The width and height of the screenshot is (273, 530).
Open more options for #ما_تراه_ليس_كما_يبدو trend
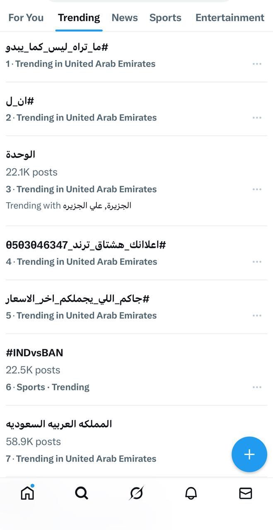(x=257, y=63)
